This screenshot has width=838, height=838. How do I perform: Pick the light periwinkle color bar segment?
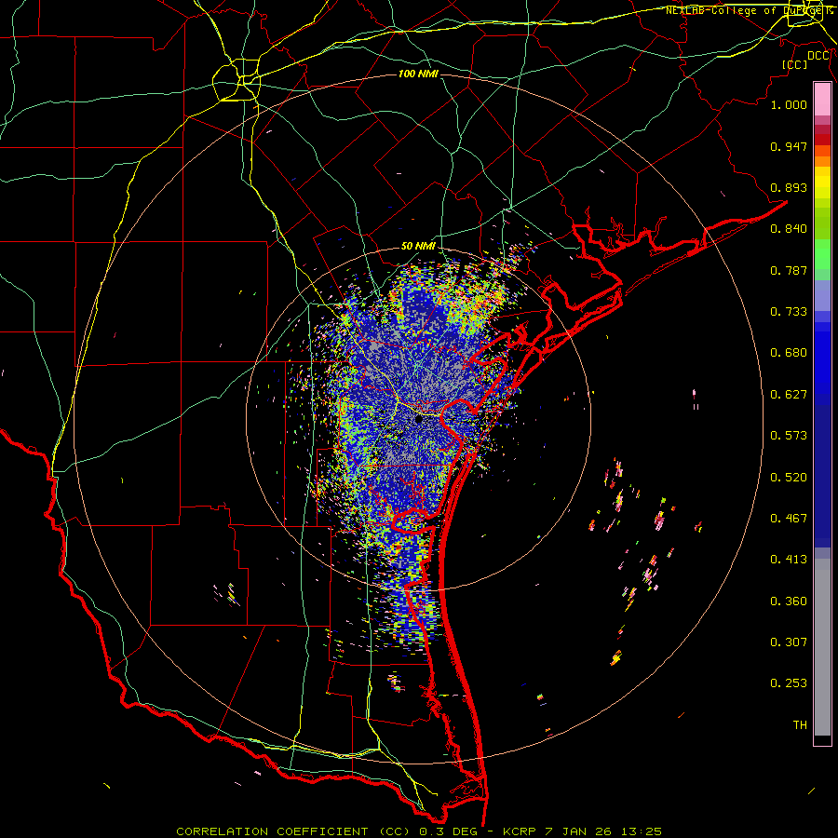point(822,296)
